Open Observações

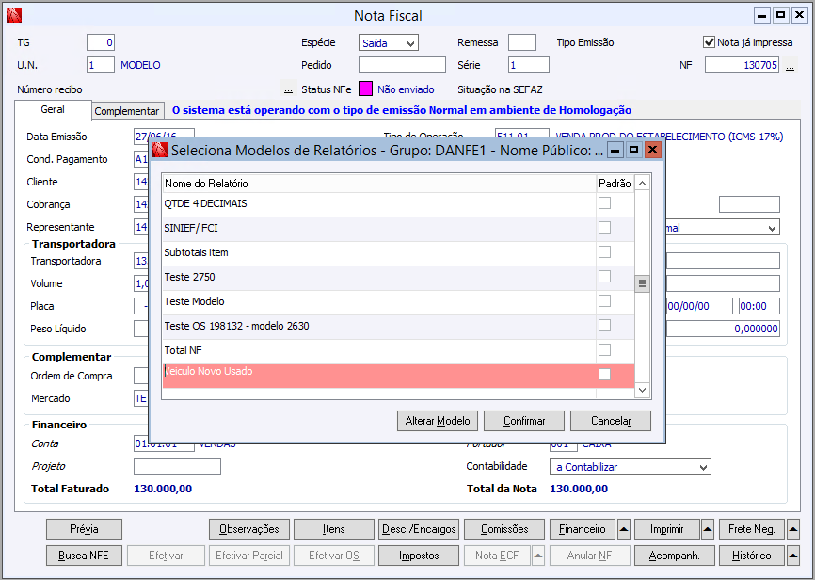(x=249, y=529)
